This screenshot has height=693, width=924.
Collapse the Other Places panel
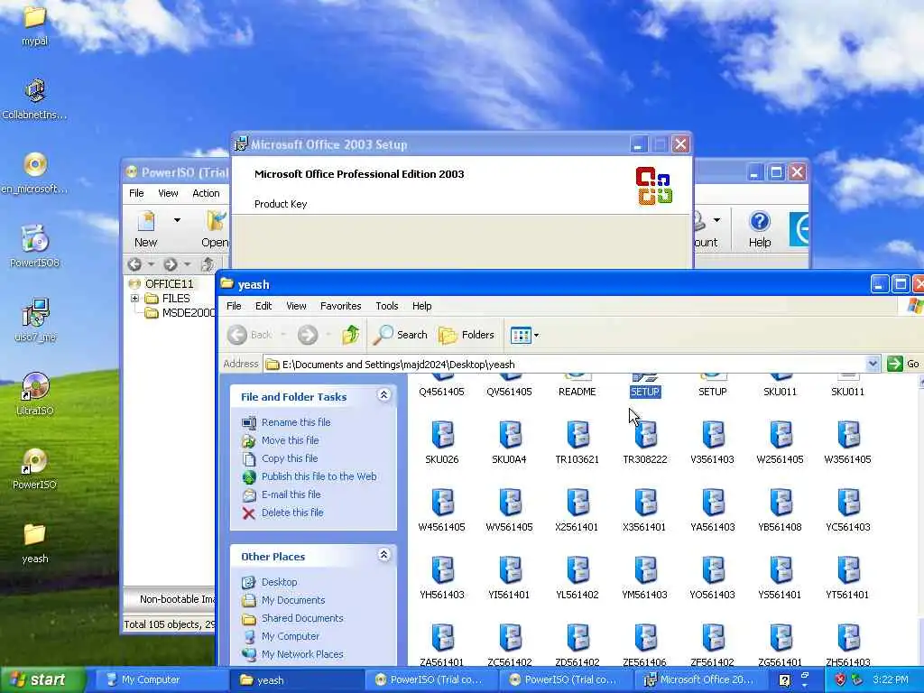pyautogui.click(x=383, y=555)
